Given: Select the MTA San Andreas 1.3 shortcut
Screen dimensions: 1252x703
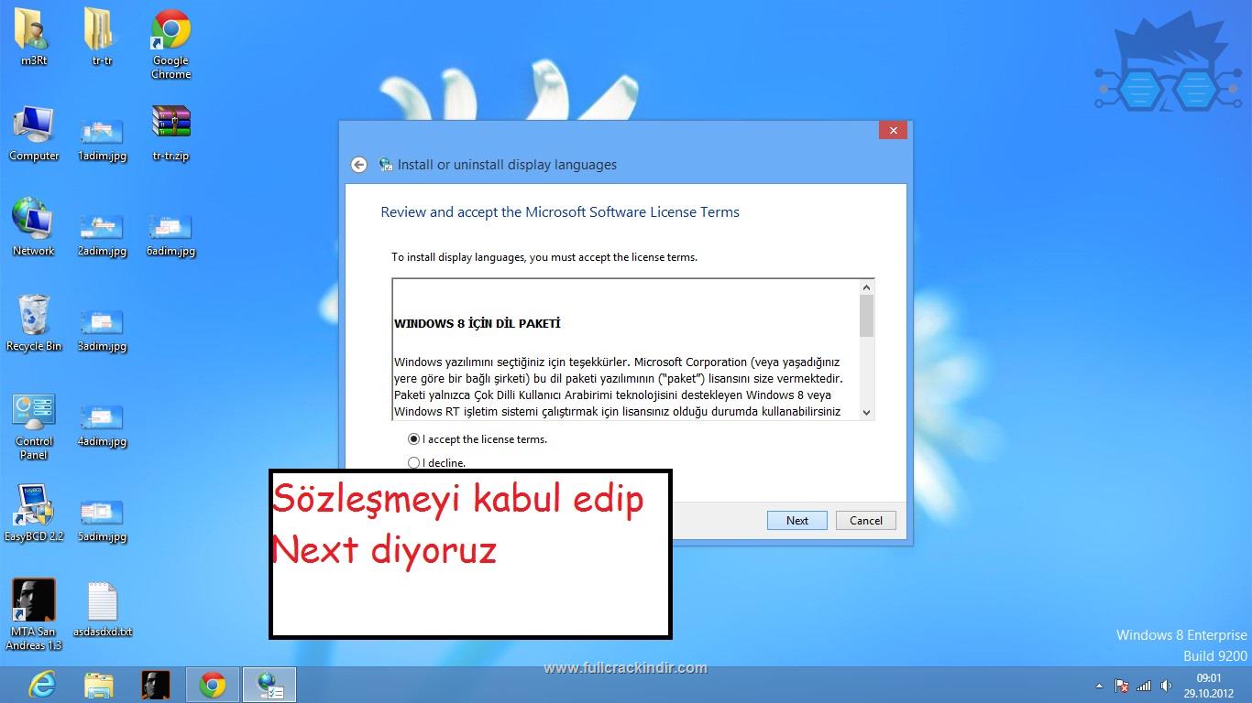Looking at the screenshot, I should 34,614.
